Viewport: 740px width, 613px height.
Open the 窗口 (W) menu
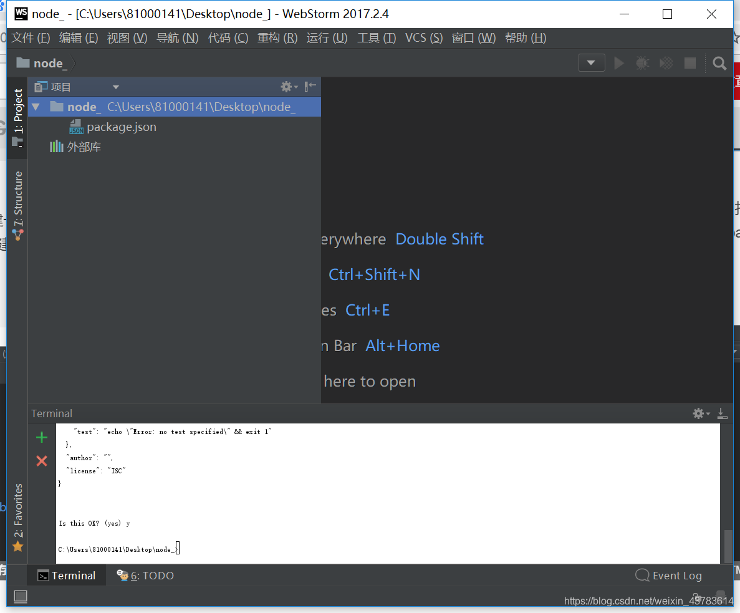click(474, 38)
